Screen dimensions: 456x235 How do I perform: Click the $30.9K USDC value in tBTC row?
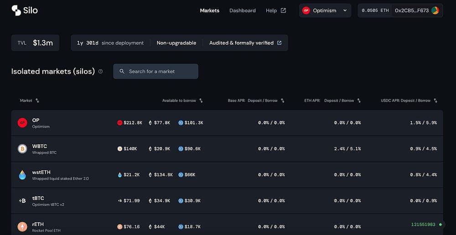coord(192,201)
